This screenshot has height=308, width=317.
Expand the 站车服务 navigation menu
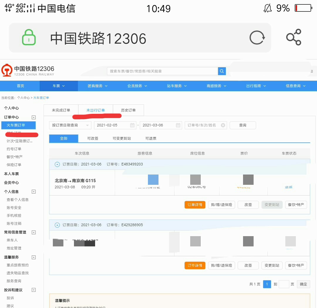pyautogui.click(x=177, y=86)
